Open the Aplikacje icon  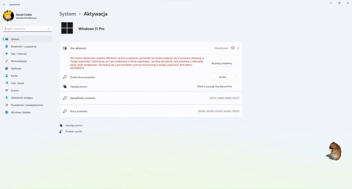pyautogui.click(x=7, y=68)
